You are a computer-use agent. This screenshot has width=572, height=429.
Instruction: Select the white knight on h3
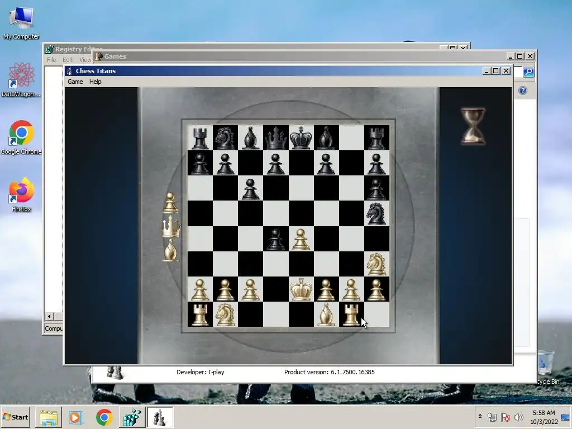point(376,264)
